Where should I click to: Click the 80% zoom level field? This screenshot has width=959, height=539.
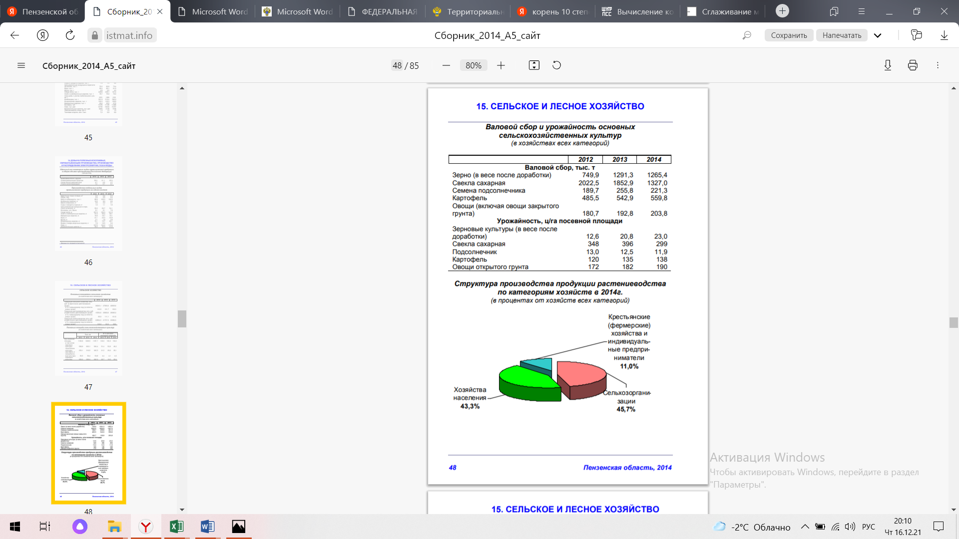point(474,65)
